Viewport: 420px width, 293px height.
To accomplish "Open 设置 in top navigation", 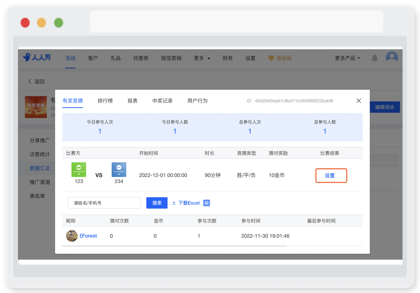I will point(250,58).
